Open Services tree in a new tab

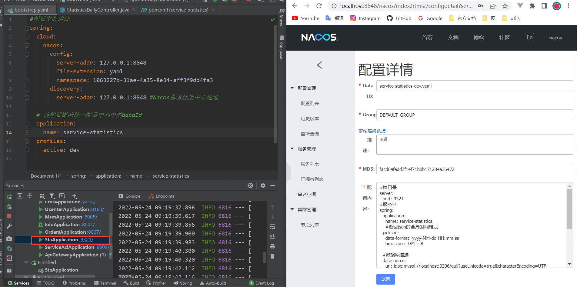tap(62, 196)
